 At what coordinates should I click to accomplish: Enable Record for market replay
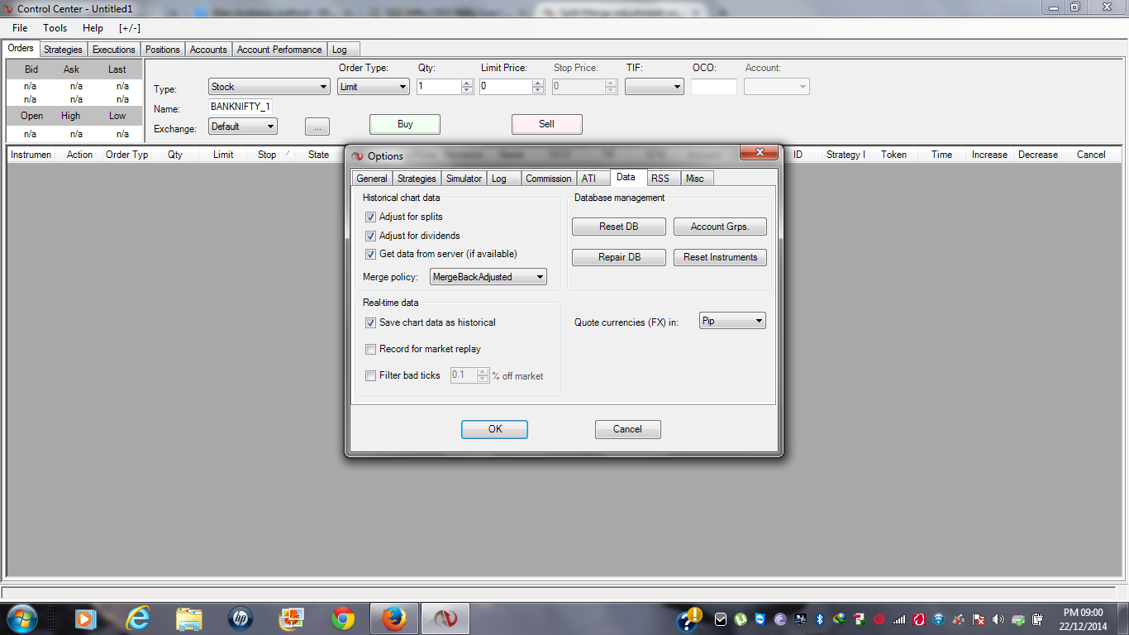pyautogui.click(x=370, y=349)
